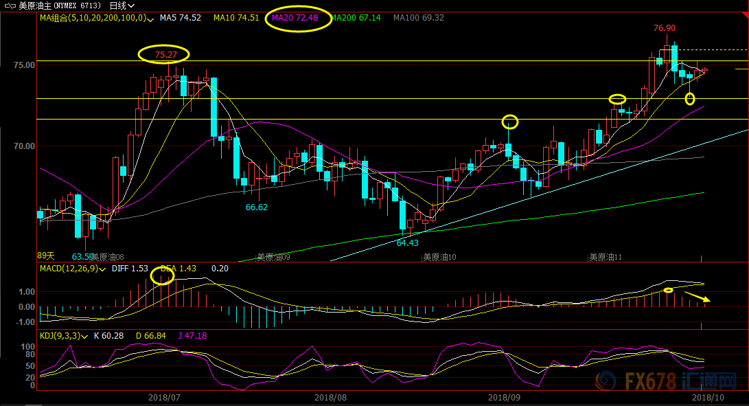Click the 64.43 low price label
This screenshot has height=406, width=749.
pos(407,243)
